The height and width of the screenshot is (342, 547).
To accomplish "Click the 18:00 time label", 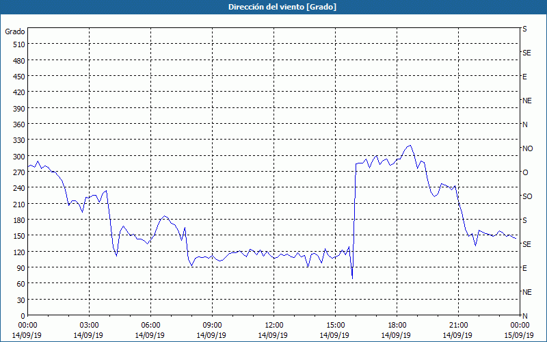I will (x=397, y=326).
